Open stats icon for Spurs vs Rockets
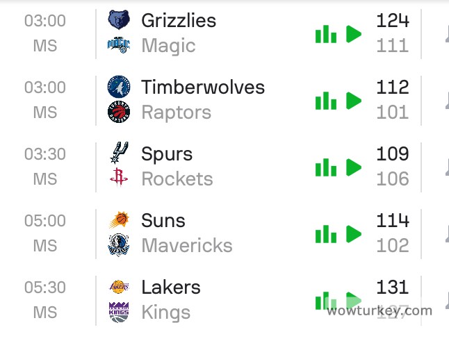This screenshot has height=341, width=449. click(x=325, y=167)
